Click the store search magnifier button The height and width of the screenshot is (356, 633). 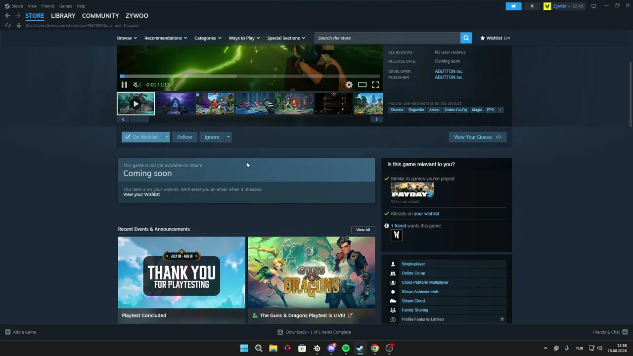466,38
